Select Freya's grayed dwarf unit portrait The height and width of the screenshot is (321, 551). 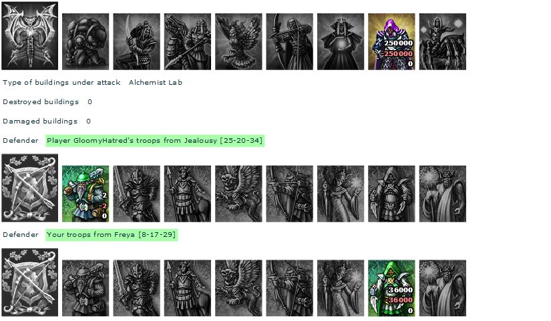click(85, 288)
